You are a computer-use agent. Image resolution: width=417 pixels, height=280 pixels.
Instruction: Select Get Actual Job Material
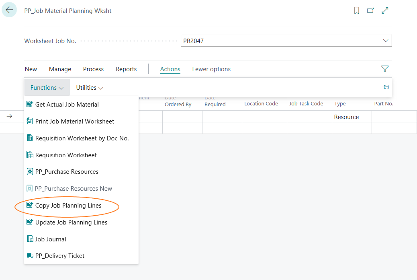67,105
